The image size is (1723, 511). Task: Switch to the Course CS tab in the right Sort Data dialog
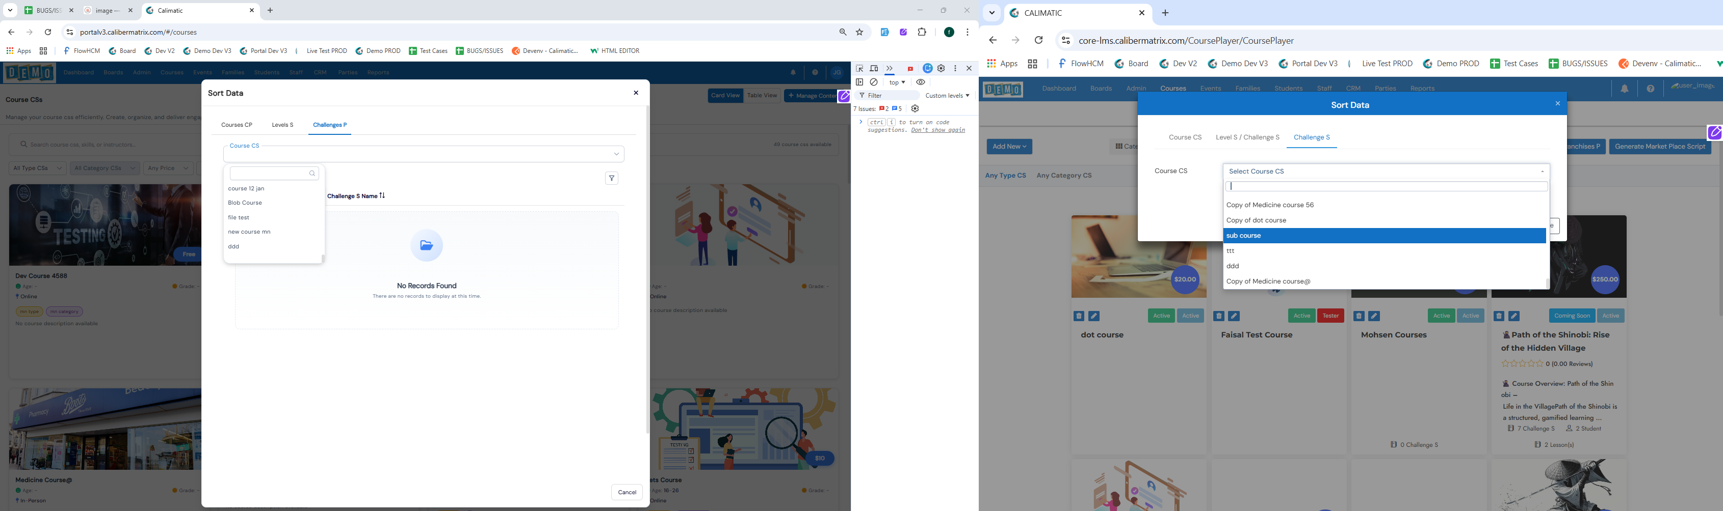click(1185, 137)
